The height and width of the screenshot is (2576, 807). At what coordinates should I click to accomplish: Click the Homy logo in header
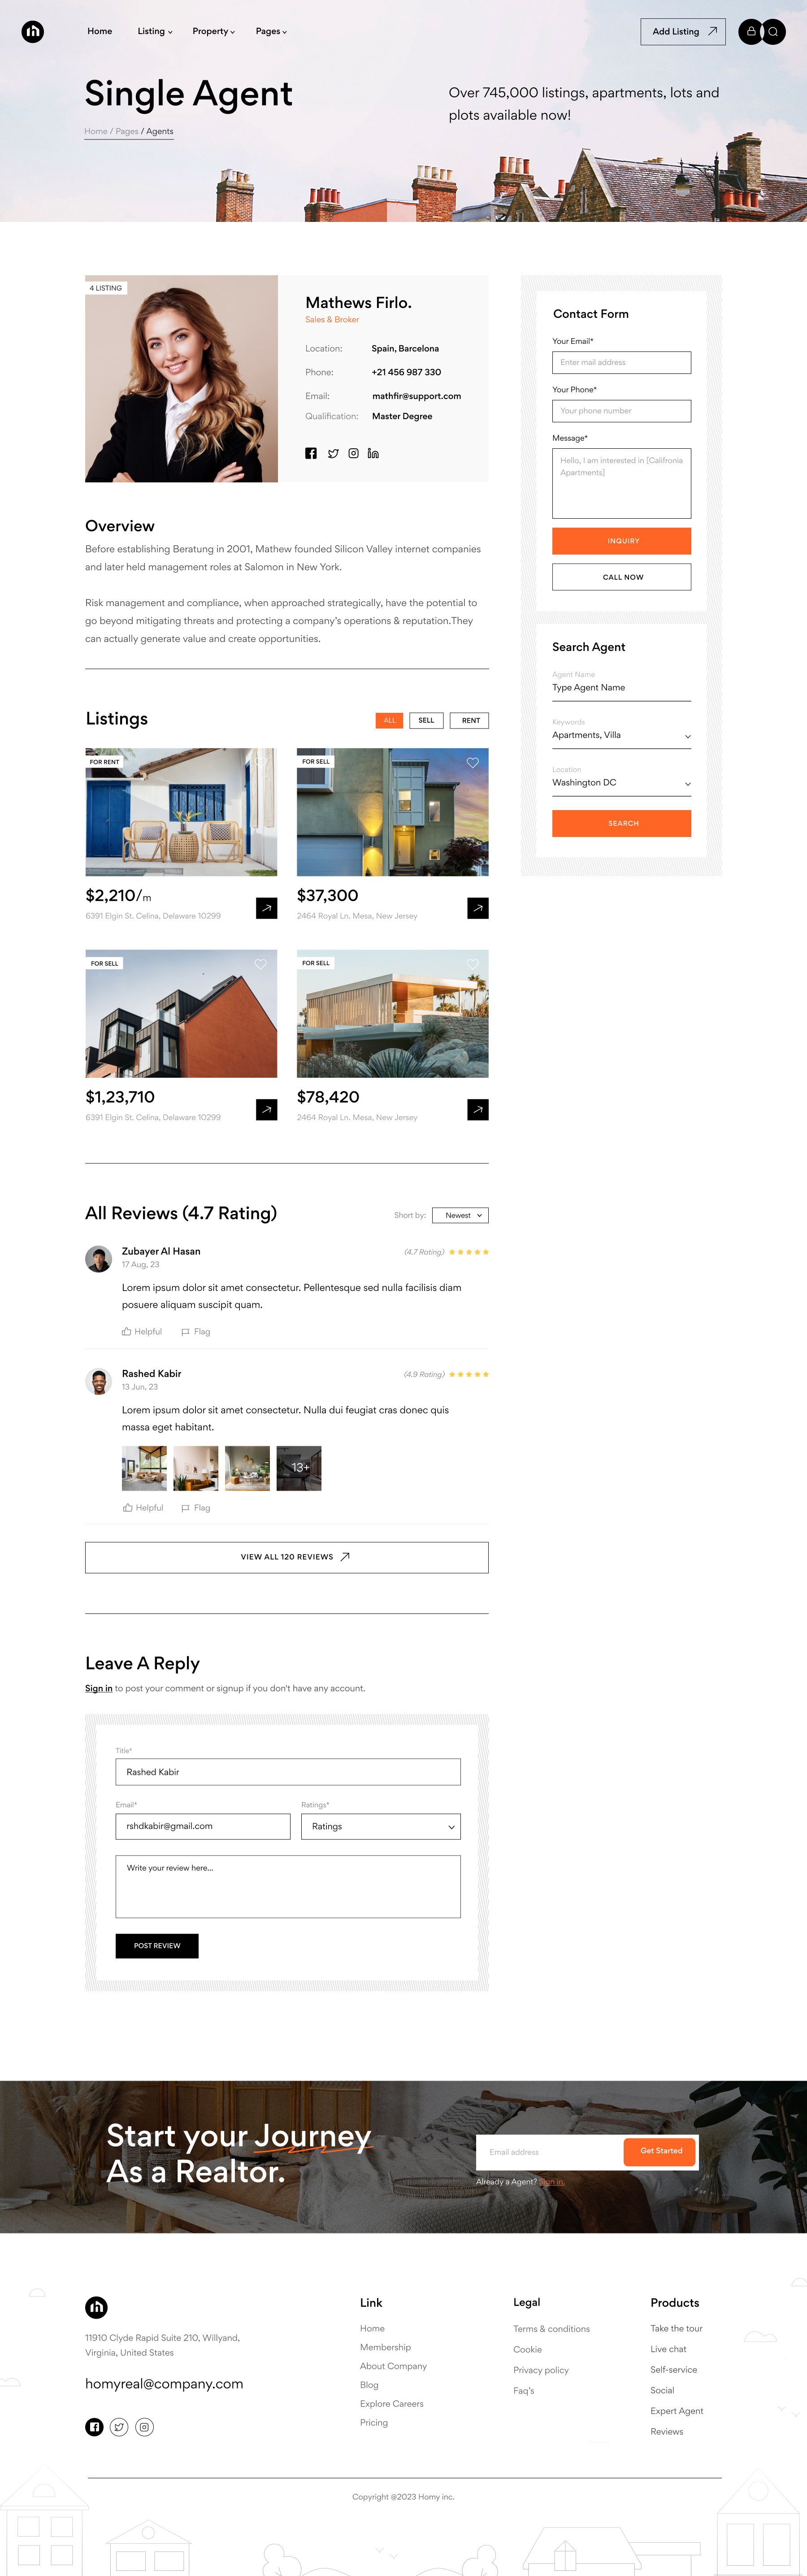tap(33, 32)
